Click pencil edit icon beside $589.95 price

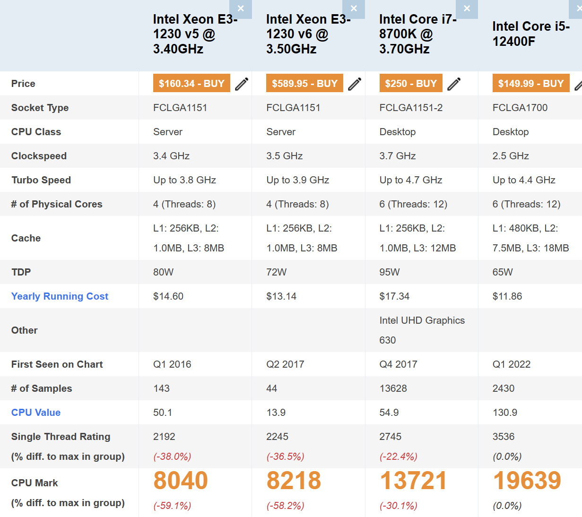[x=355, y=84]
